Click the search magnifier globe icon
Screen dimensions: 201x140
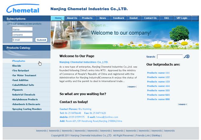tap(187, 56)
